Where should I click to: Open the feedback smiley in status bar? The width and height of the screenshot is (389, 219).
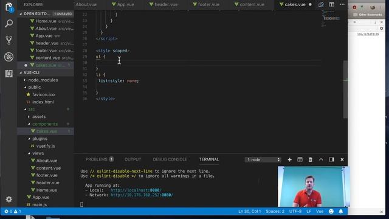pyautogui.click(x=331, y=211)
